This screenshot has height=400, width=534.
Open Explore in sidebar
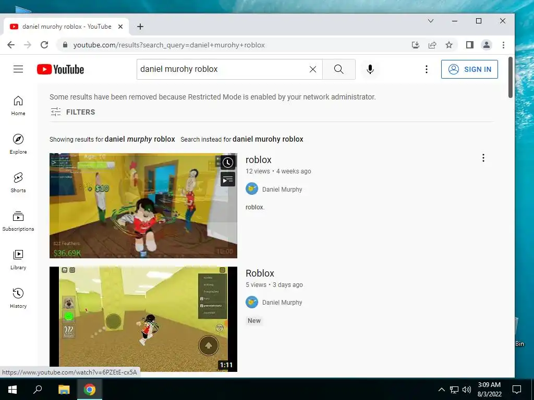coord(18,144)
